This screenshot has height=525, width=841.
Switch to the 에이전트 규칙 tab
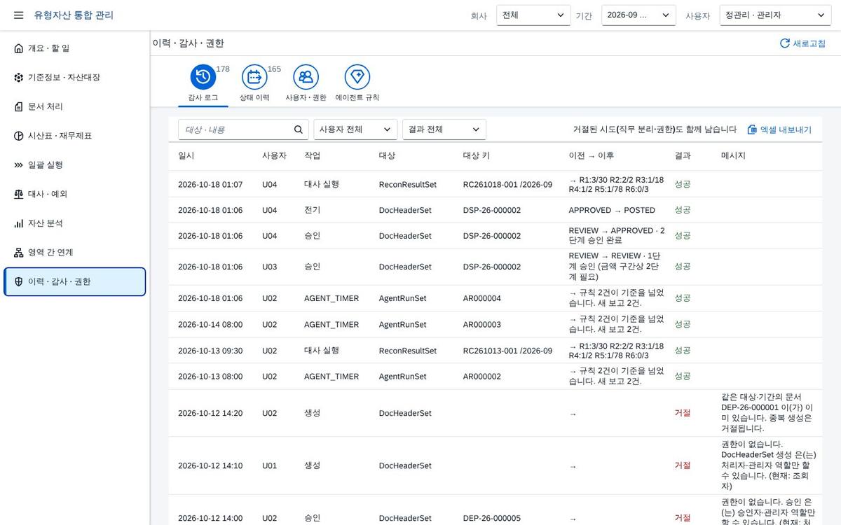[x=357, y=84]
